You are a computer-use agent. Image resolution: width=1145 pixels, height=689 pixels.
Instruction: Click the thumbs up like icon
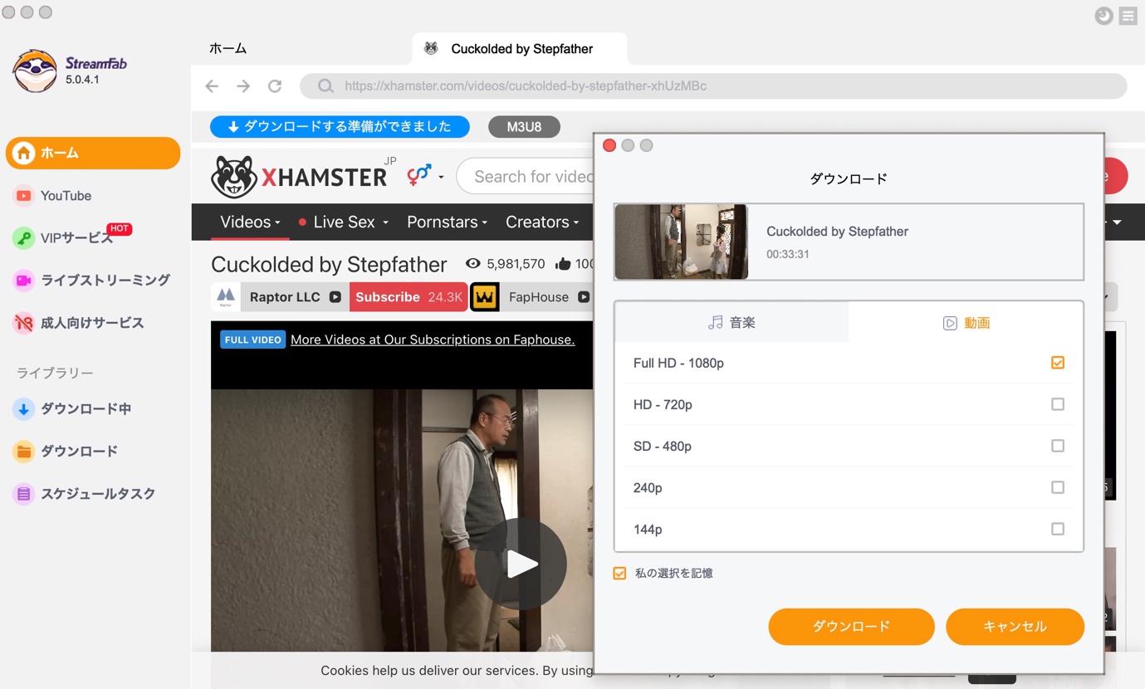[563, 264]
